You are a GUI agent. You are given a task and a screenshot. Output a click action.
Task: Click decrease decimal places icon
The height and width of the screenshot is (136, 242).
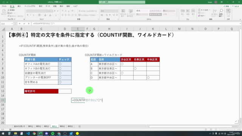click(117, 15)
